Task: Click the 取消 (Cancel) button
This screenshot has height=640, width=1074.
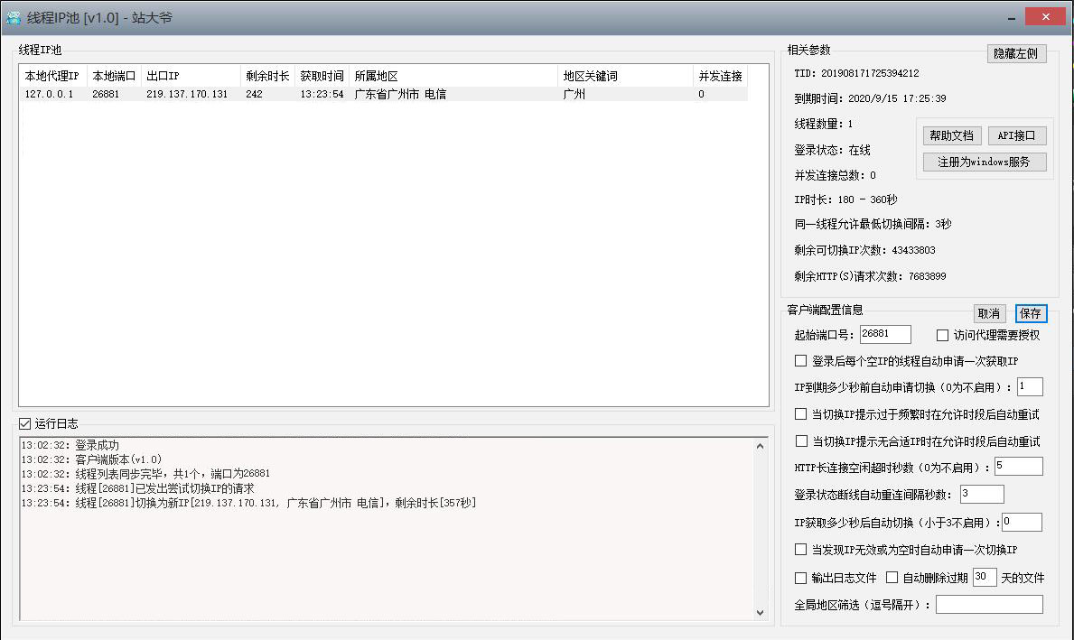Action: 989,313
